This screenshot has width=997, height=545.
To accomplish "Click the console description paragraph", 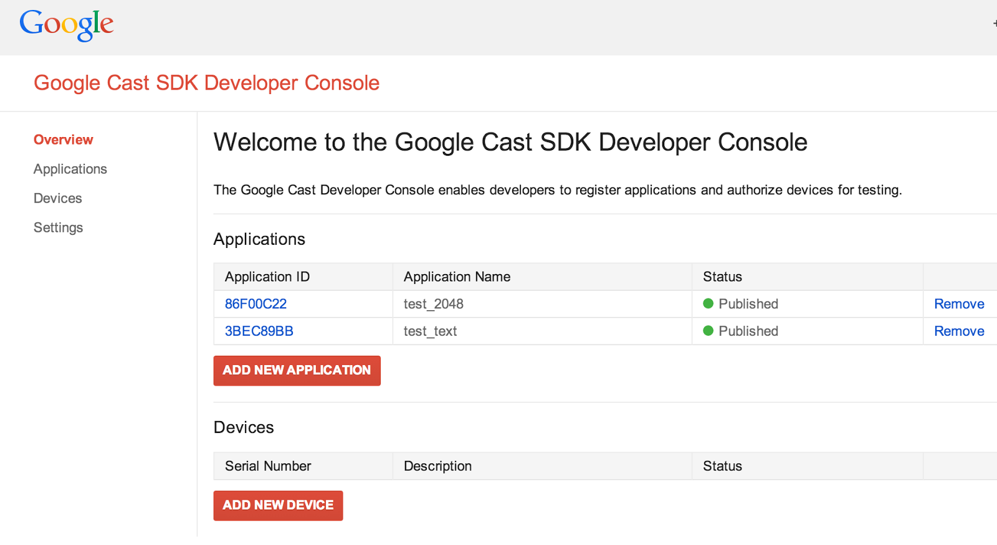I will [558, 190].
